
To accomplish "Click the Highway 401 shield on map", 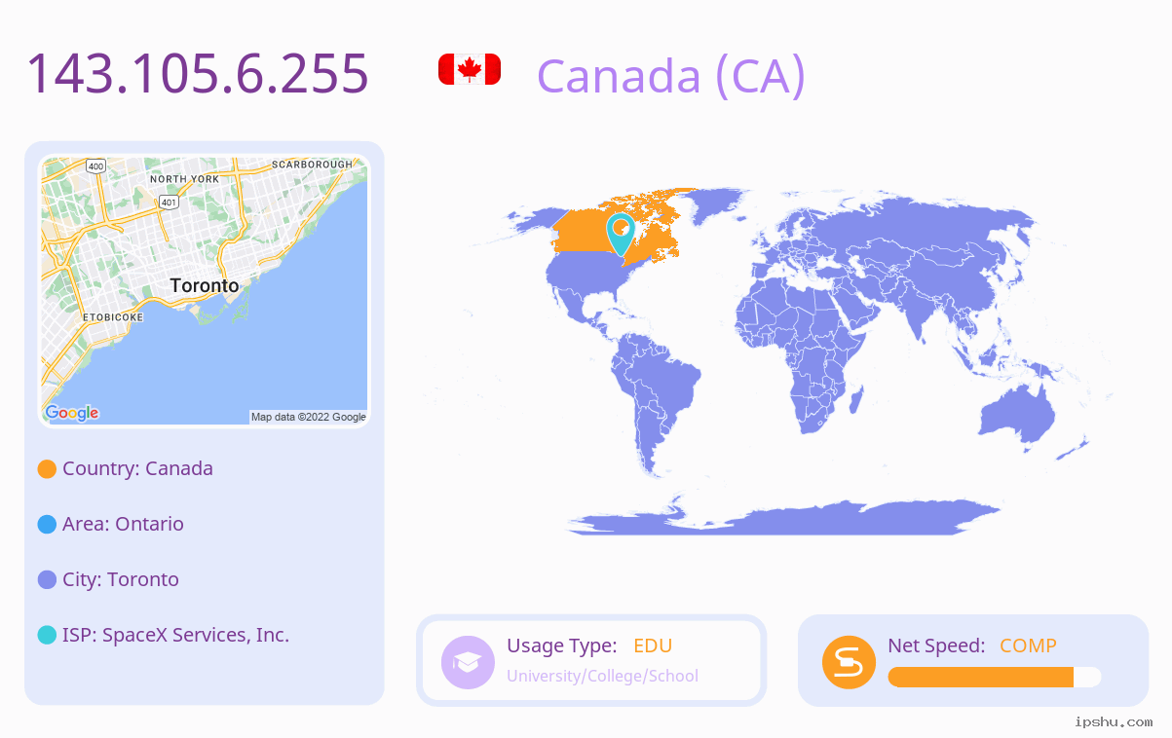I will tap(170, 203).
